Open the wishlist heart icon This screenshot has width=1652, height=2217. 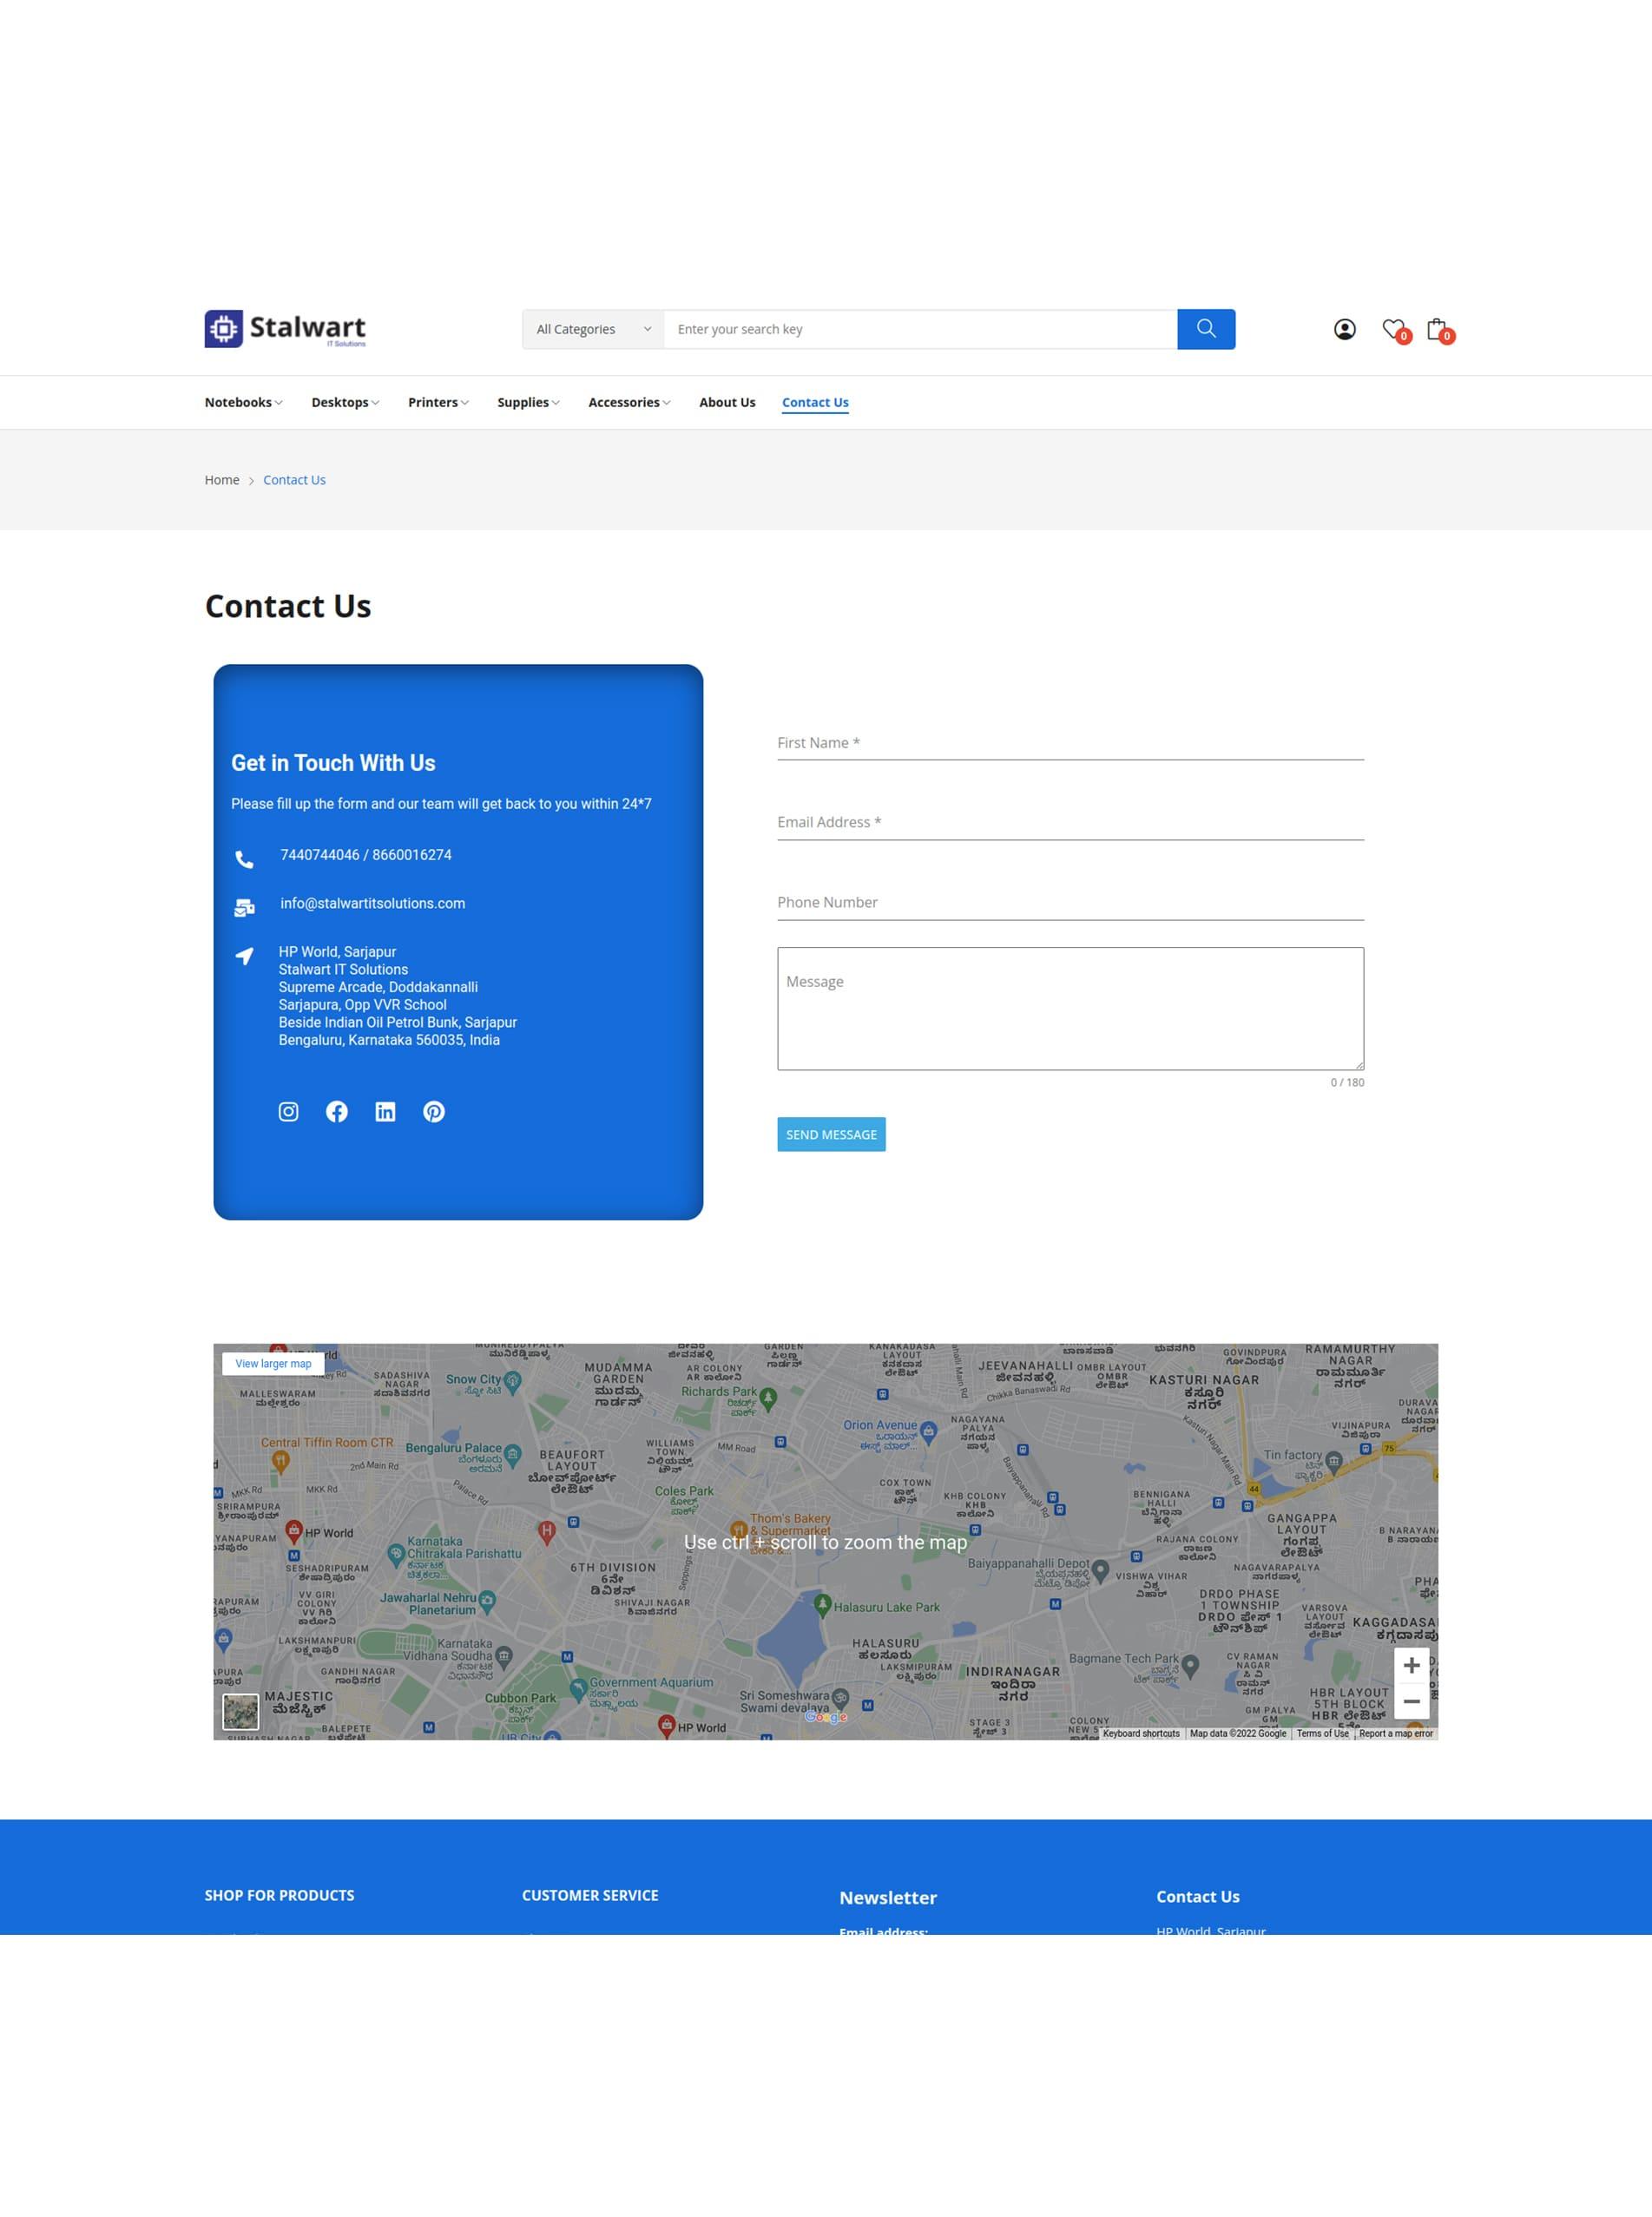click(1394, 329)
